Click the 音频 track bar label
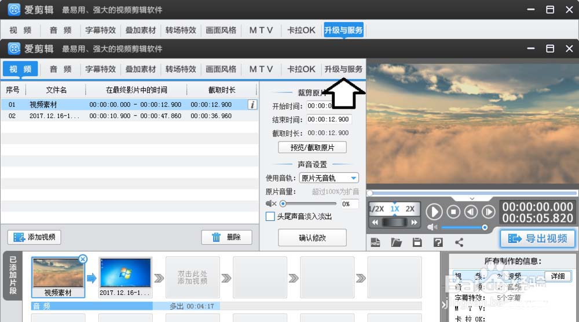Viewport: 579px width, 322px height. point(41,306)
